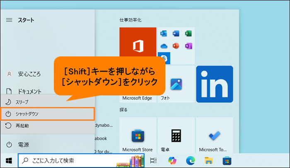This screenshot has width=290, height=168.
Task: Click the hamburger menu icon beside スタート
Action: pyautogui.click(x=9, y=20)
